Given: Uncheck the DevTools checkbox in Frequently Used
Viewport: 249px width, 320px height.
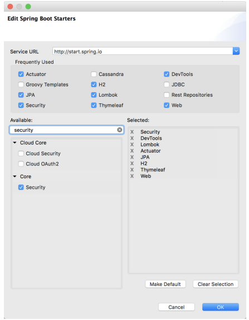Looking at the screenshot, I should 167,74.
